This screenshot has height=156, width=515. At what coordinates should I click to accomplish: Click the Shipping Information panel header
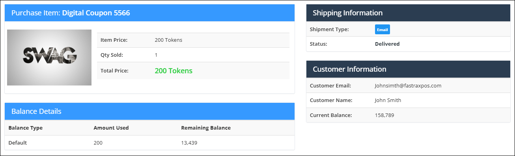(408, 13)
